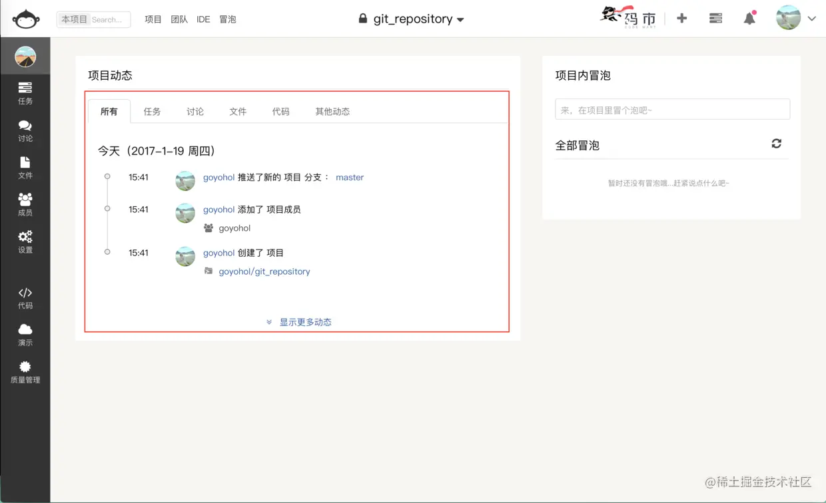Select the 文件 icon in the sidebar
The width and height of the screenshot is (826, 503).
(25, 166)
